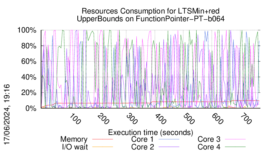This screenshot has width=274, height=153.
Task: Click the Core 3 legend label
Action: (209, 139)
